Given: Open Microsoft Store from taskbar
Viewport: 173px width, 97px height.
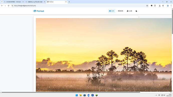Looking at the screenshot, I should (85, 95).
